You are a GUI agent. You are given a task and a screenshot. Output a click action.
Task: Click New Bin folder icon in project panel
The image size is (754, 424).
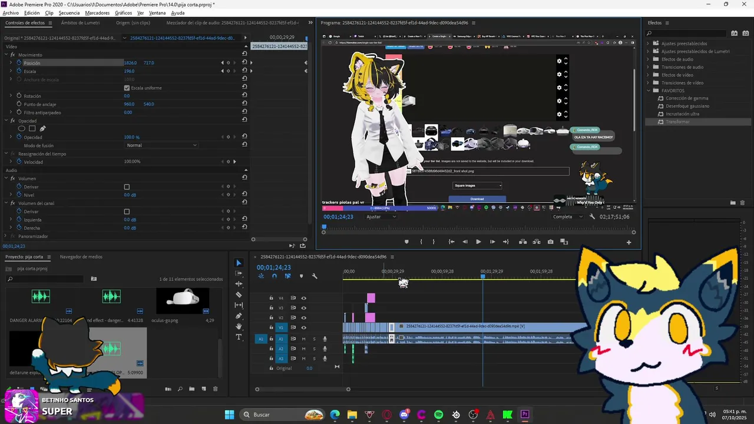tap(191, 389)
